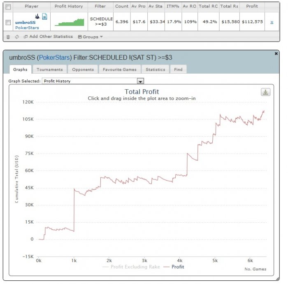Click the $33.34 average stake cell

pyautogui.click(x=156, y=22)
